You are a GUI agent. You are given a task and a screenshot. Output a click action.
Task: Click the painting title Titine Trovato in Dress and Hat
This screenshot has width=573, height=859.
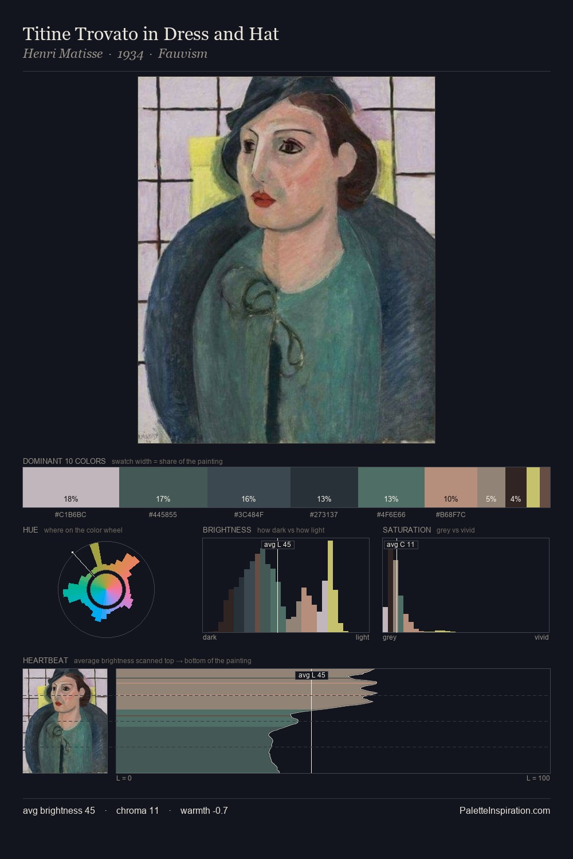click(x=151, y=34)
